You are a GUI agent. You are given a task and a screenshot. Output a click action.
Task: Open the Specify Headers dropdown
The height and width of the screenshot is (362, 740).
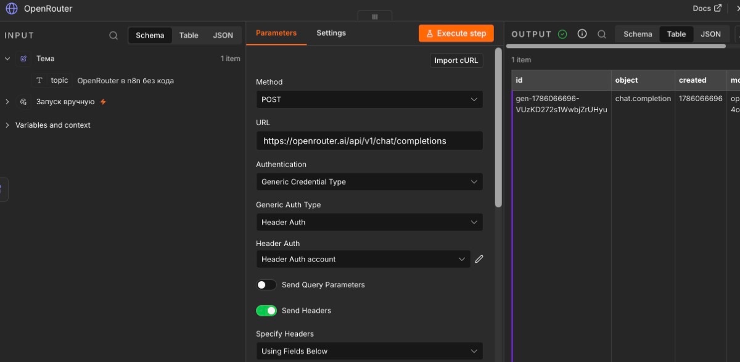pos(369,351)
